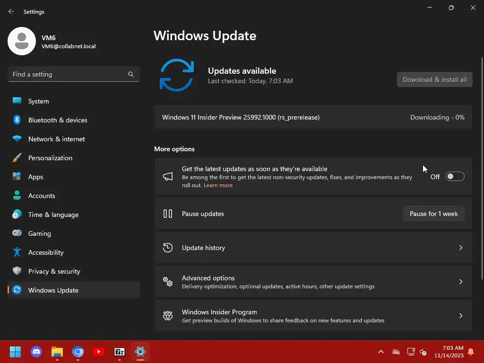This screenshot has height=363, width=484.
Task: Turn on get latest updates toggle
Action: point(455,177)
